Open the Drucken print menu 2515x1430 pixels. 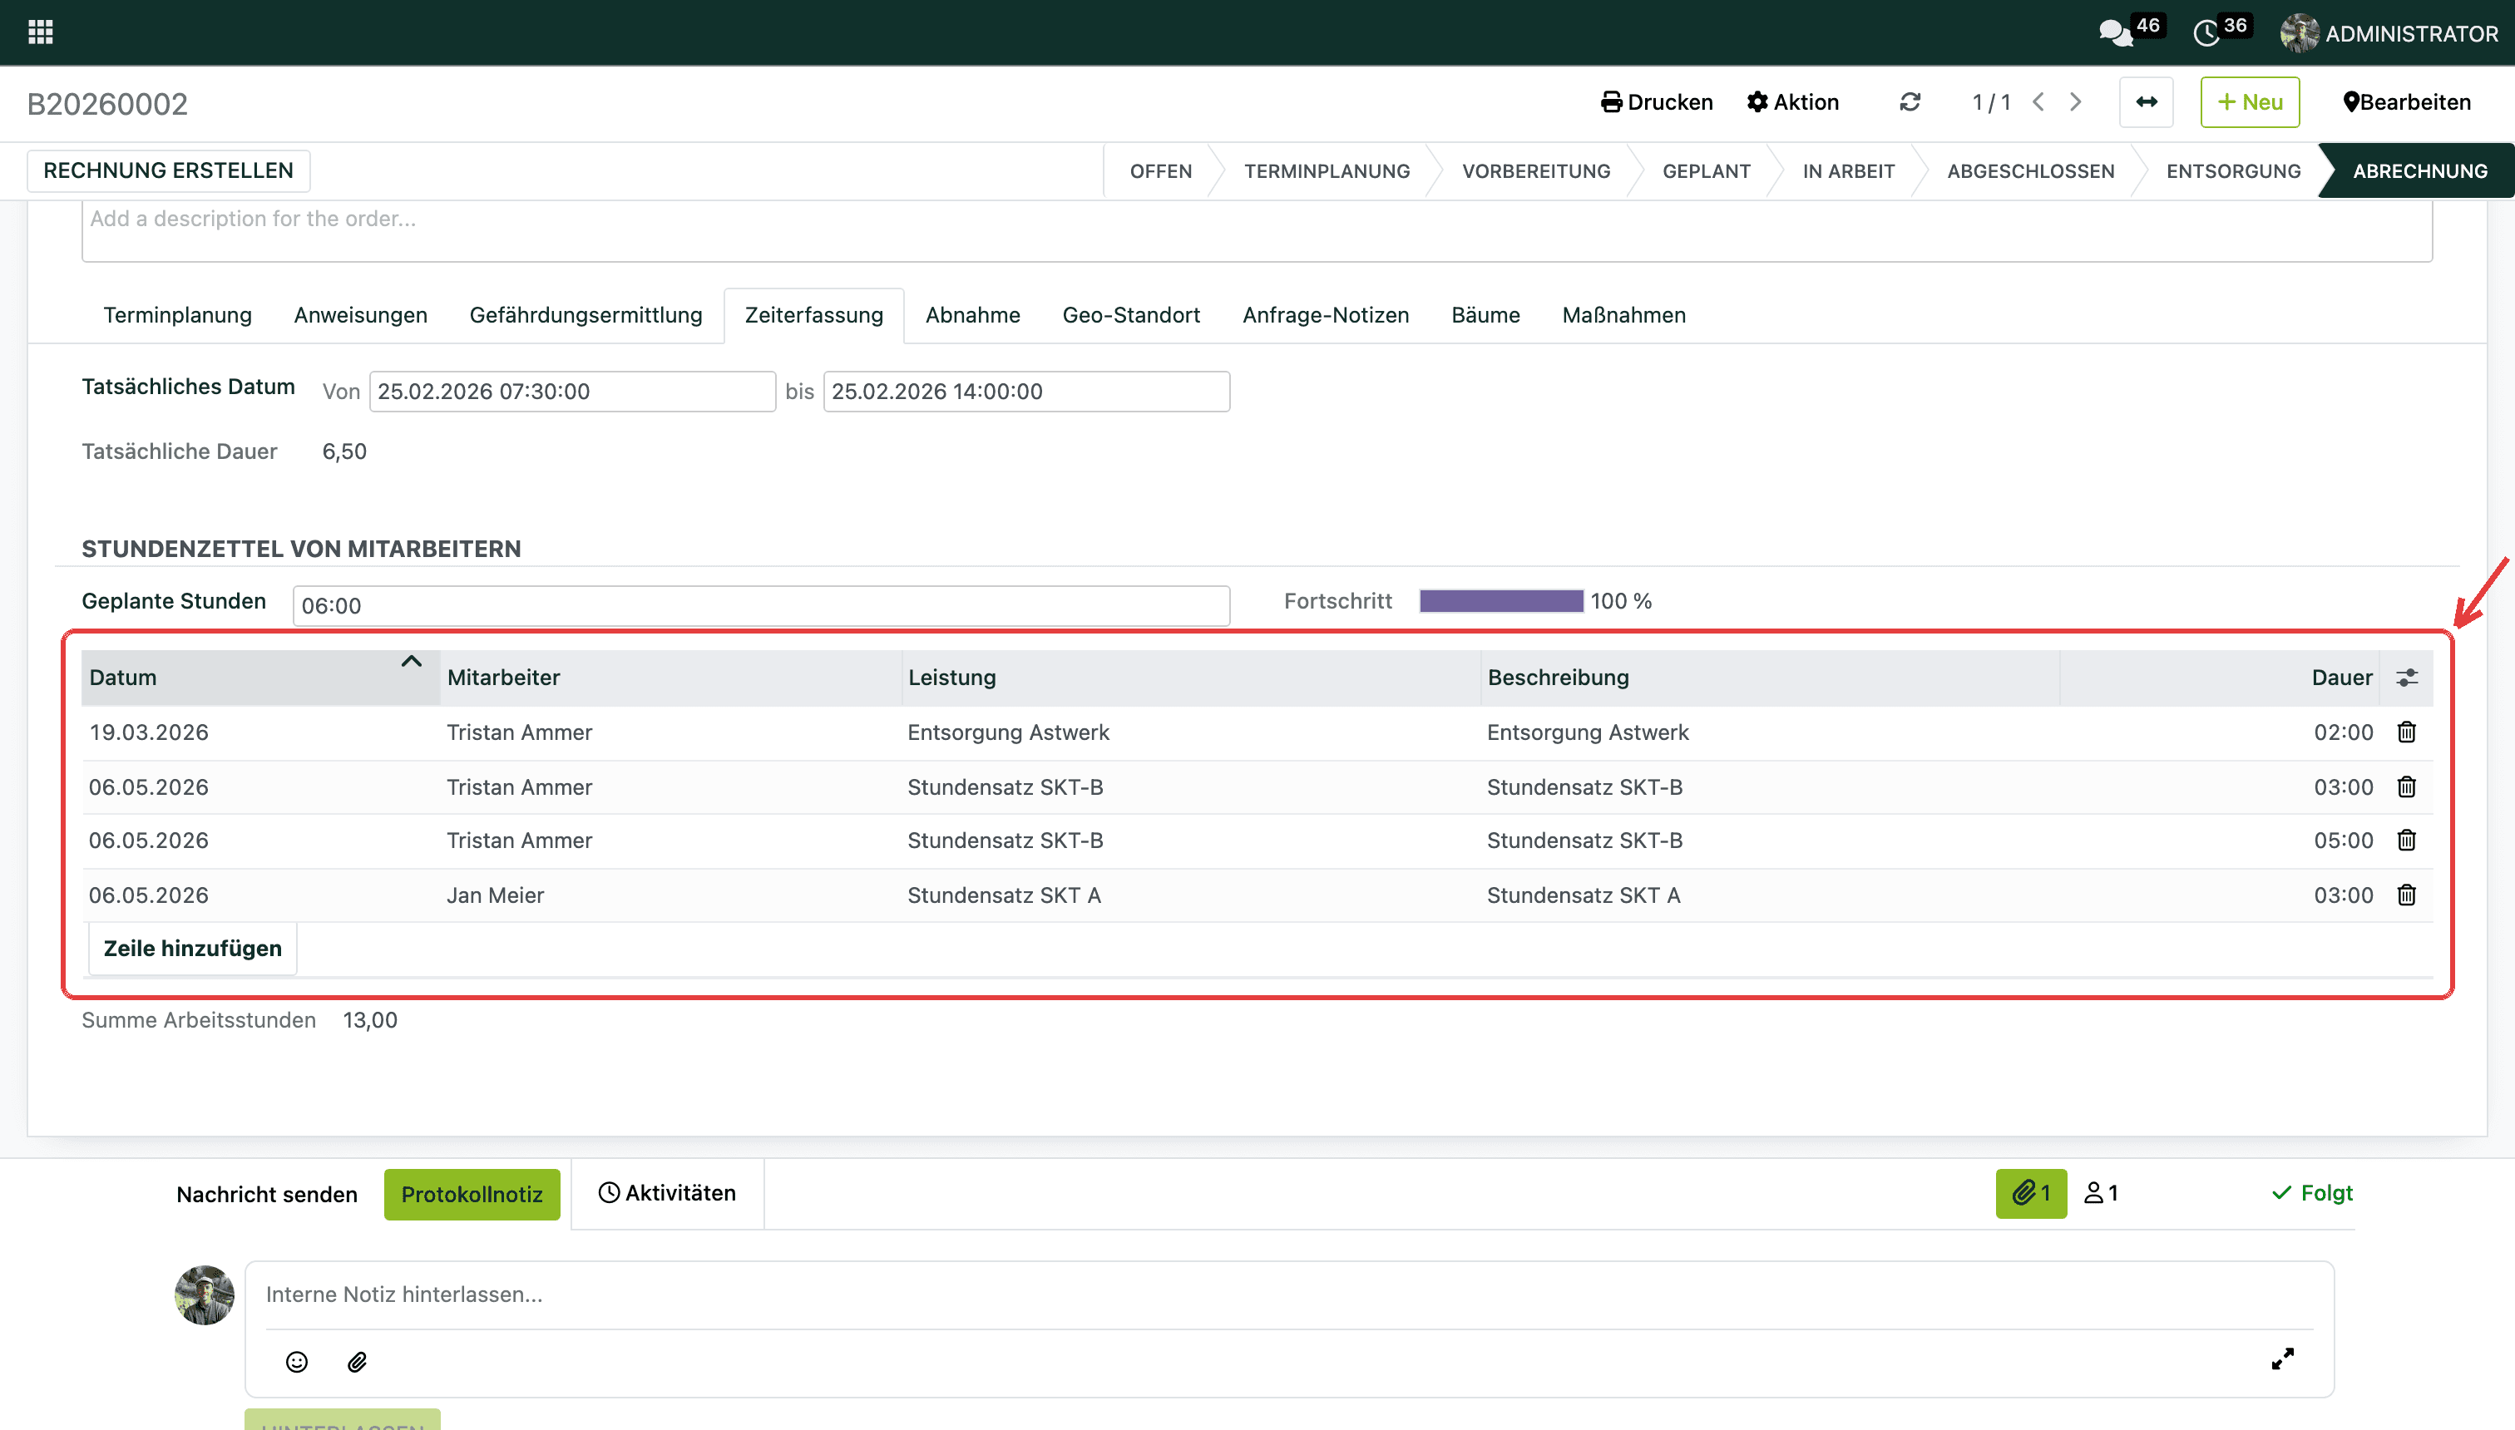[x=1658, y=102]
